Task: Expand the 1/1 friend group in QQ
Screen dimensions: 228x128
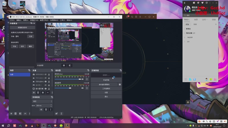Action: point(185,42)
